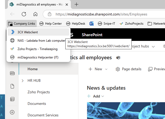The image size is (165, 119).
Task: Click the site title all employees
Action: 91,57
